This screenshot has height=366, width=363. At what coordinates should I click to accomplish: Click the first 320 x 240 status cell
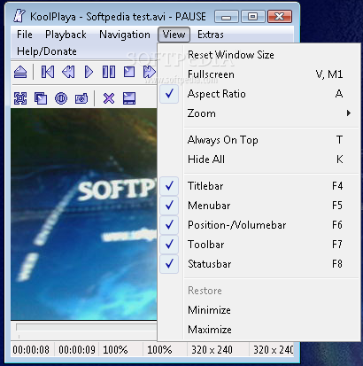(218, 350)
